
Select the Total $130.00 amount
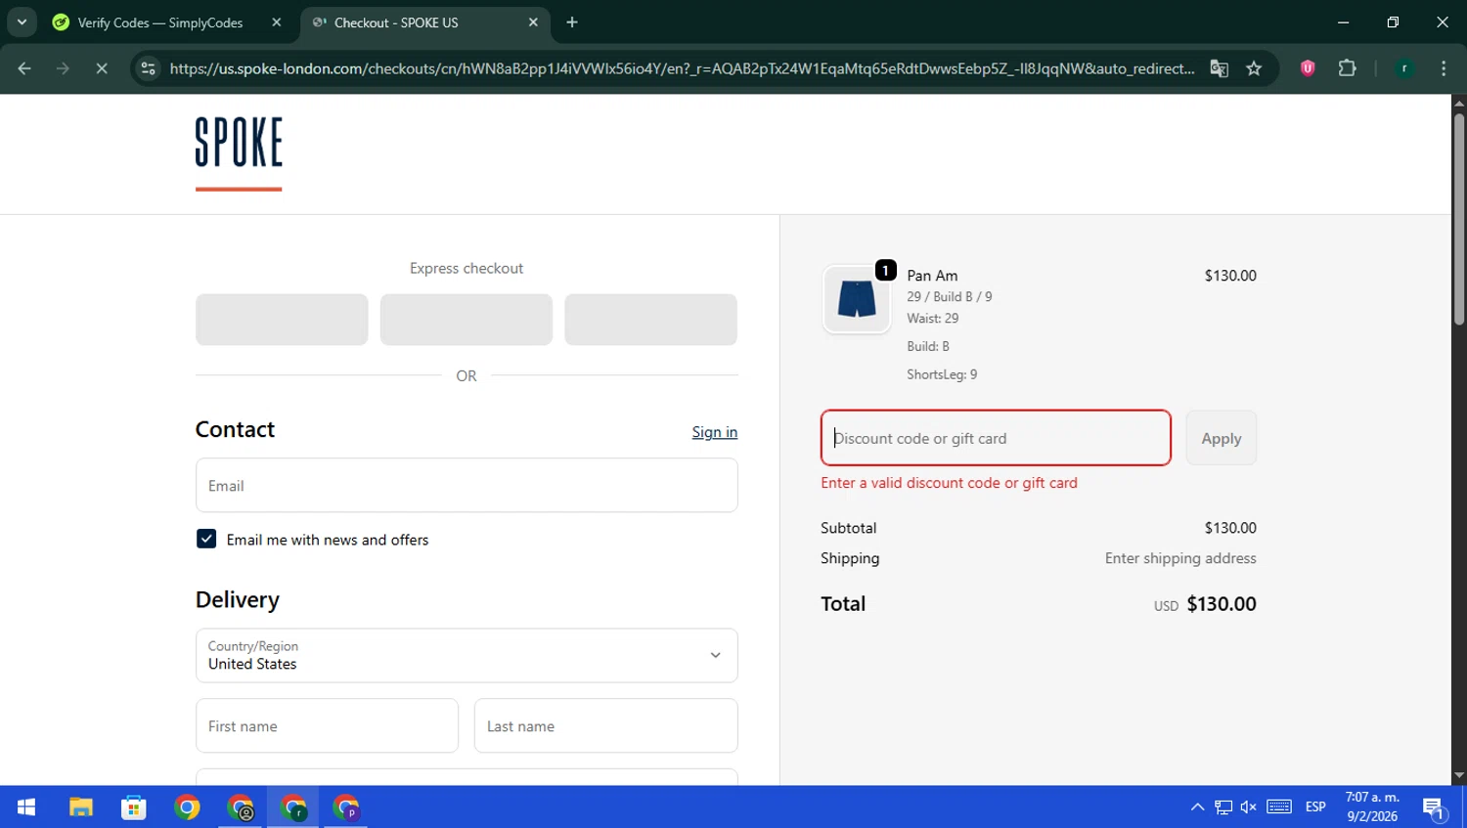[x=1222, y=604]
